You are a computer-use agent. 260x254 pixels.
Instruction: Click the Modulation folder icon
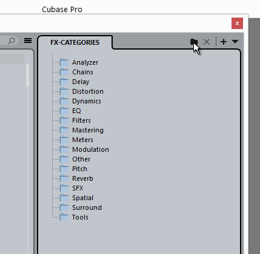tap(64, 149)
